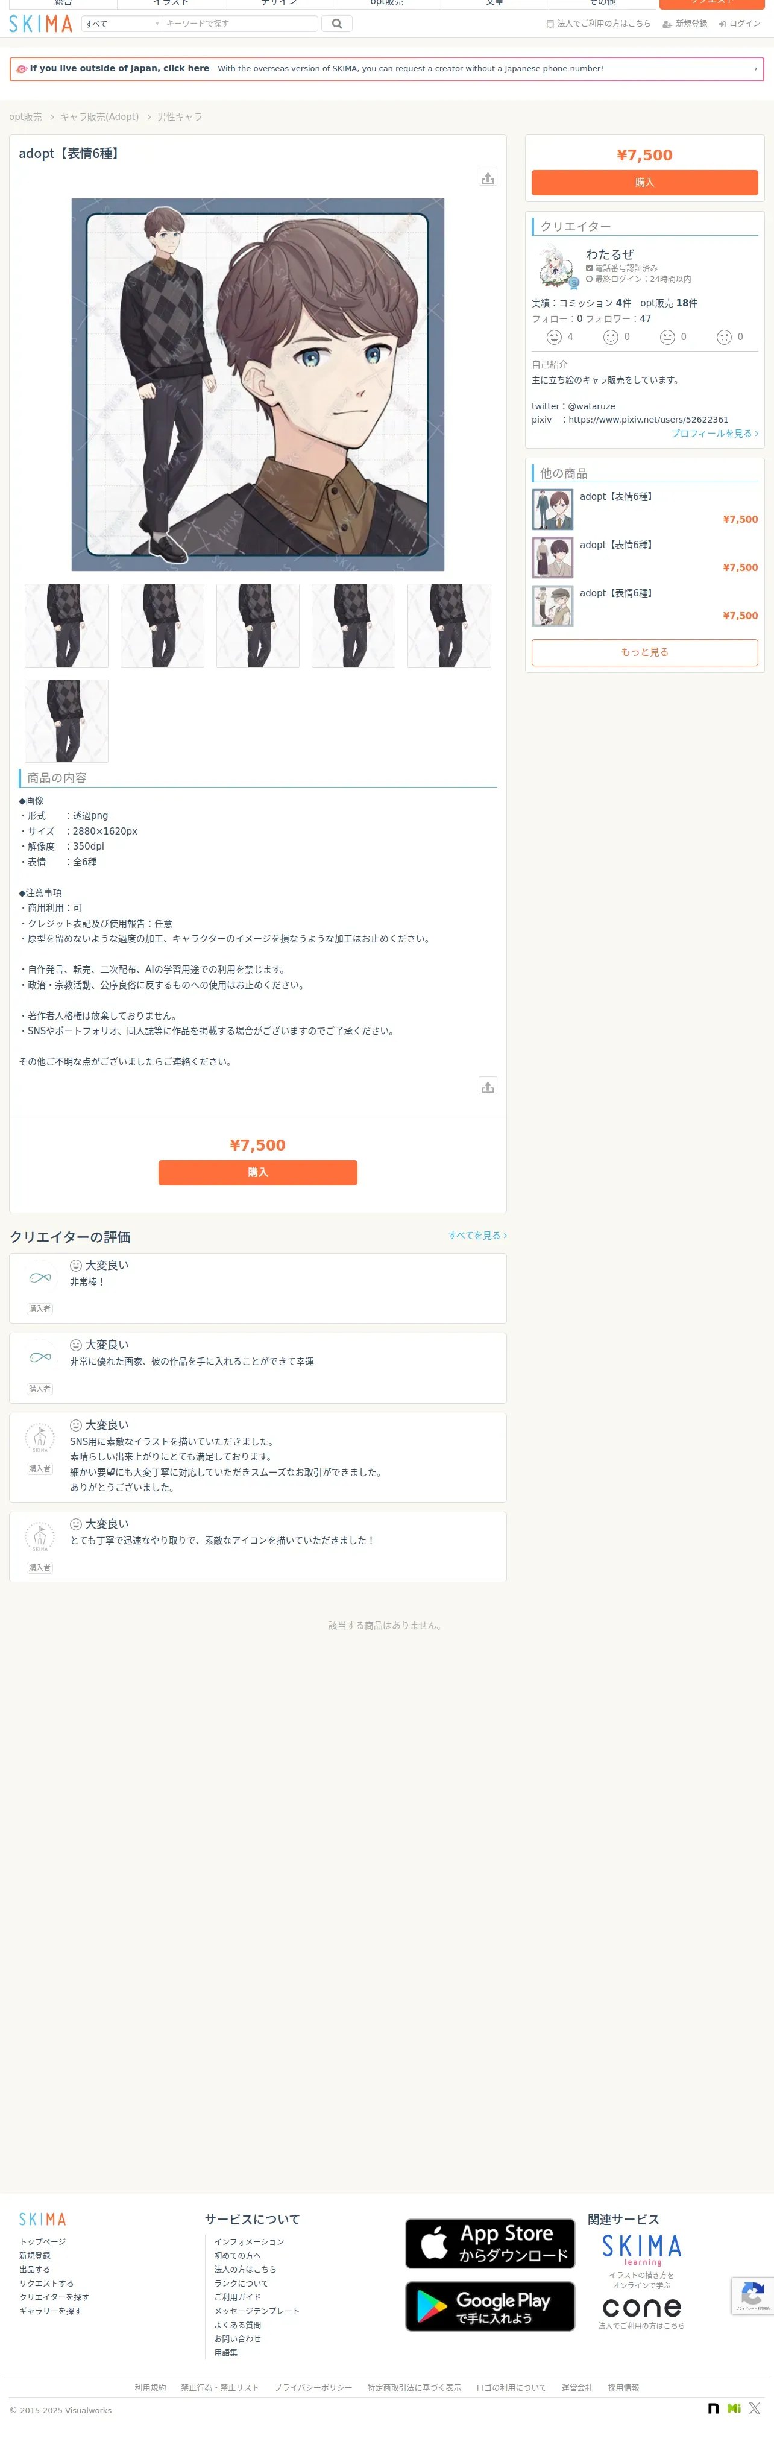Open 法人でご利用の方はこちら header link
The height and width of the screenshot is (2459, 774).
tap(599, 24)
